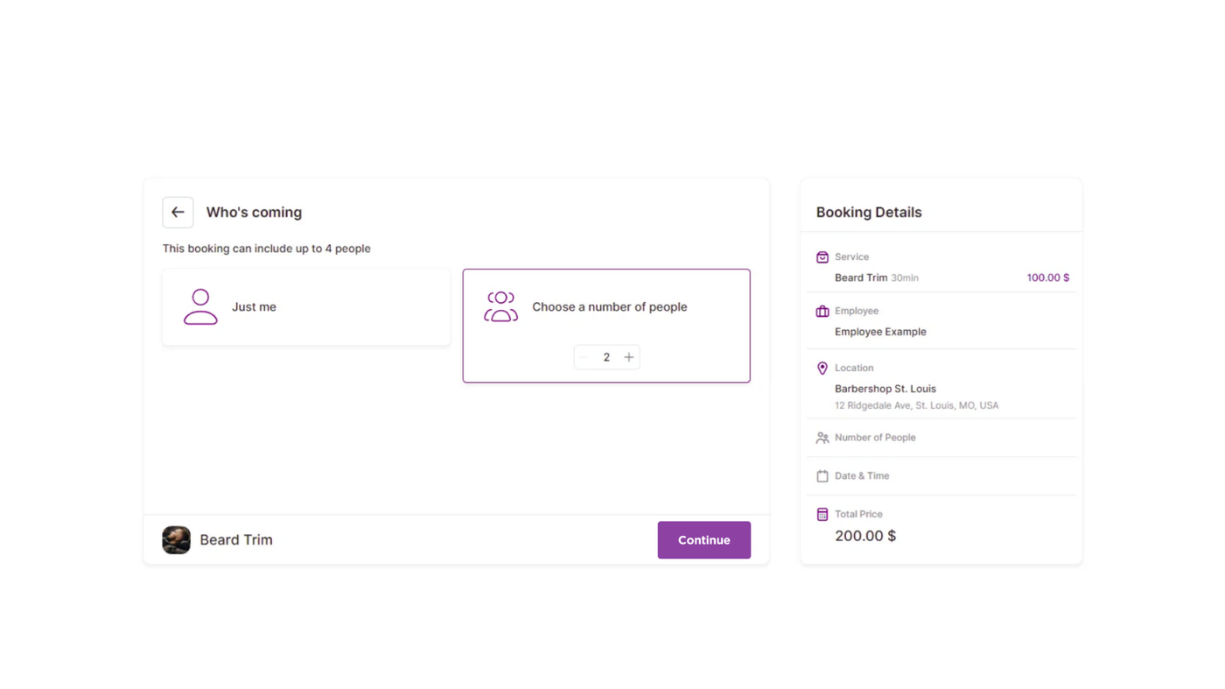
Task: Decrease the number of people with minus
Action: coord(584,357)
